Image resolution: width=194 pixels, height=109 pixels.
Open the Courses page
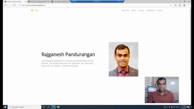point(141,10)
